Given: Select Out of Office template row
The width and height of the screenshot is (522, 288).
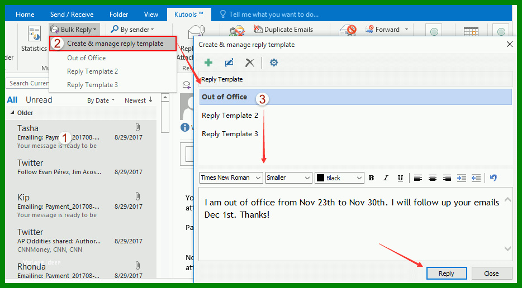Looking at the screenshot, I should pyautogui.click(x=355, y=97).
